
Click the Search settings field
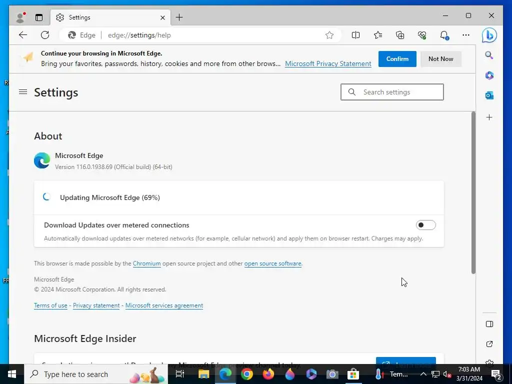pos(392,92)
